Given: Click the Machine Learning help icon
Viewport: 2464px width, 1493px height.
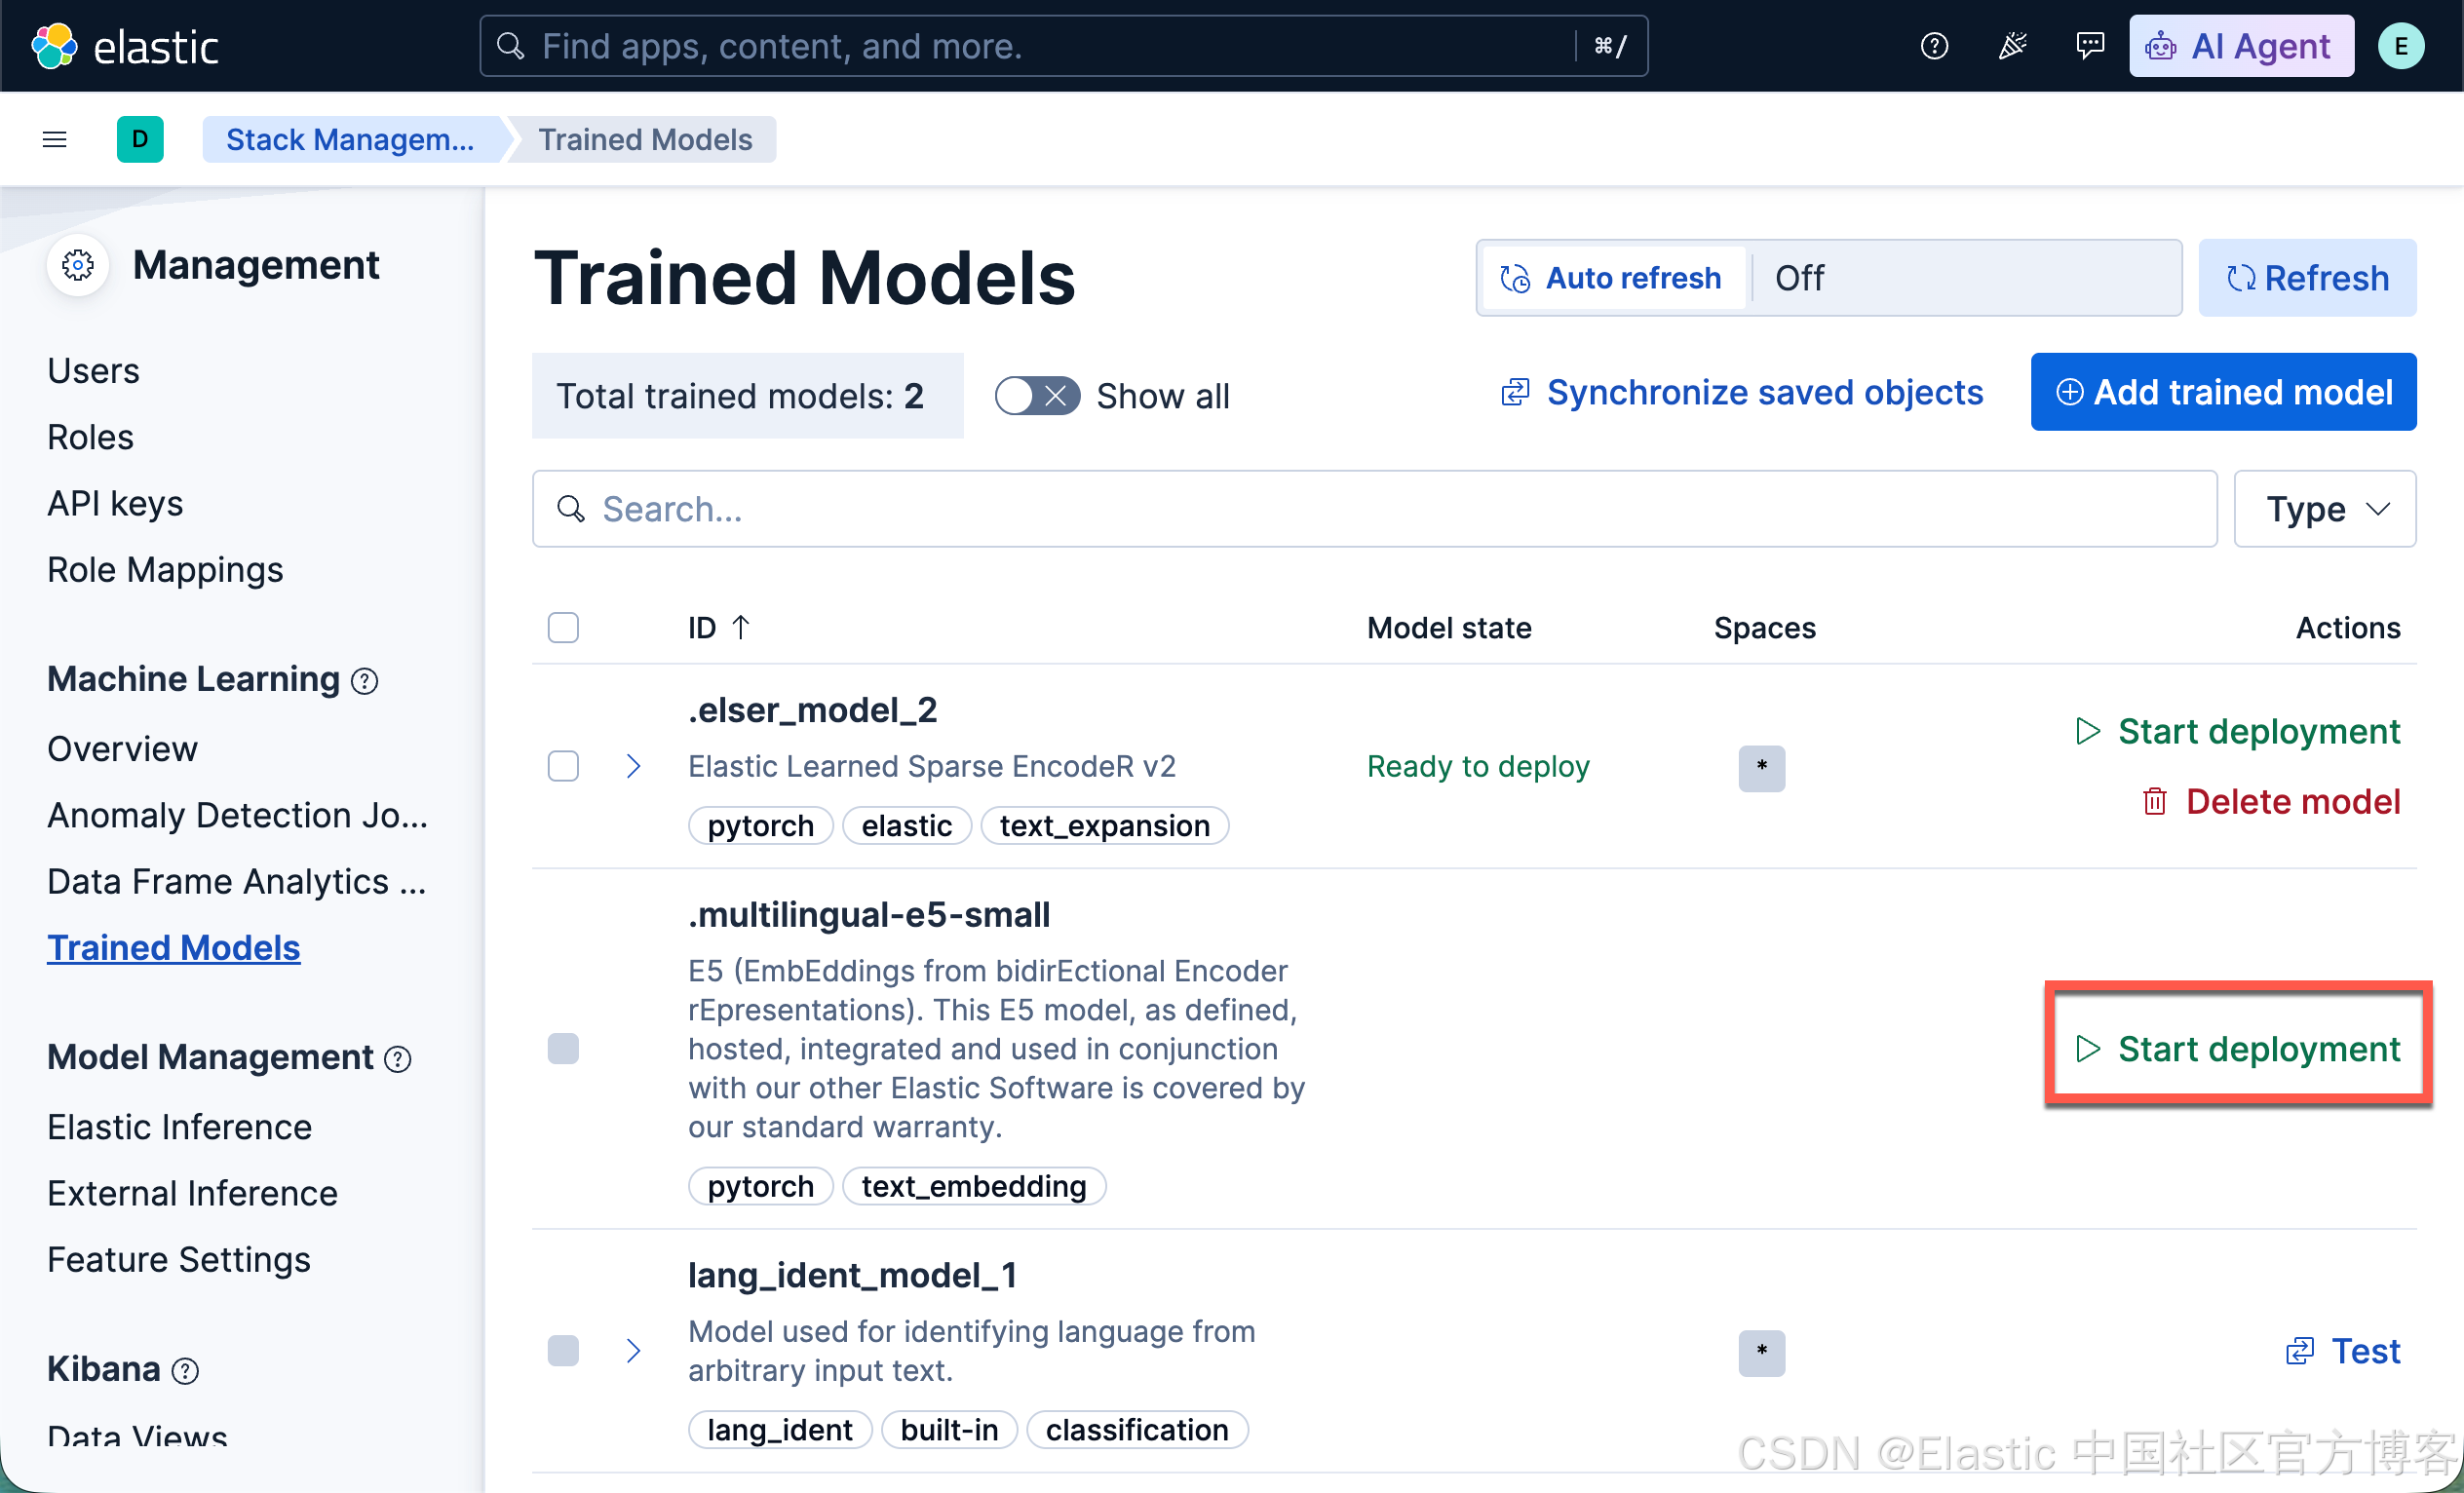Looking at the screenshot, I should pos(365,681).
